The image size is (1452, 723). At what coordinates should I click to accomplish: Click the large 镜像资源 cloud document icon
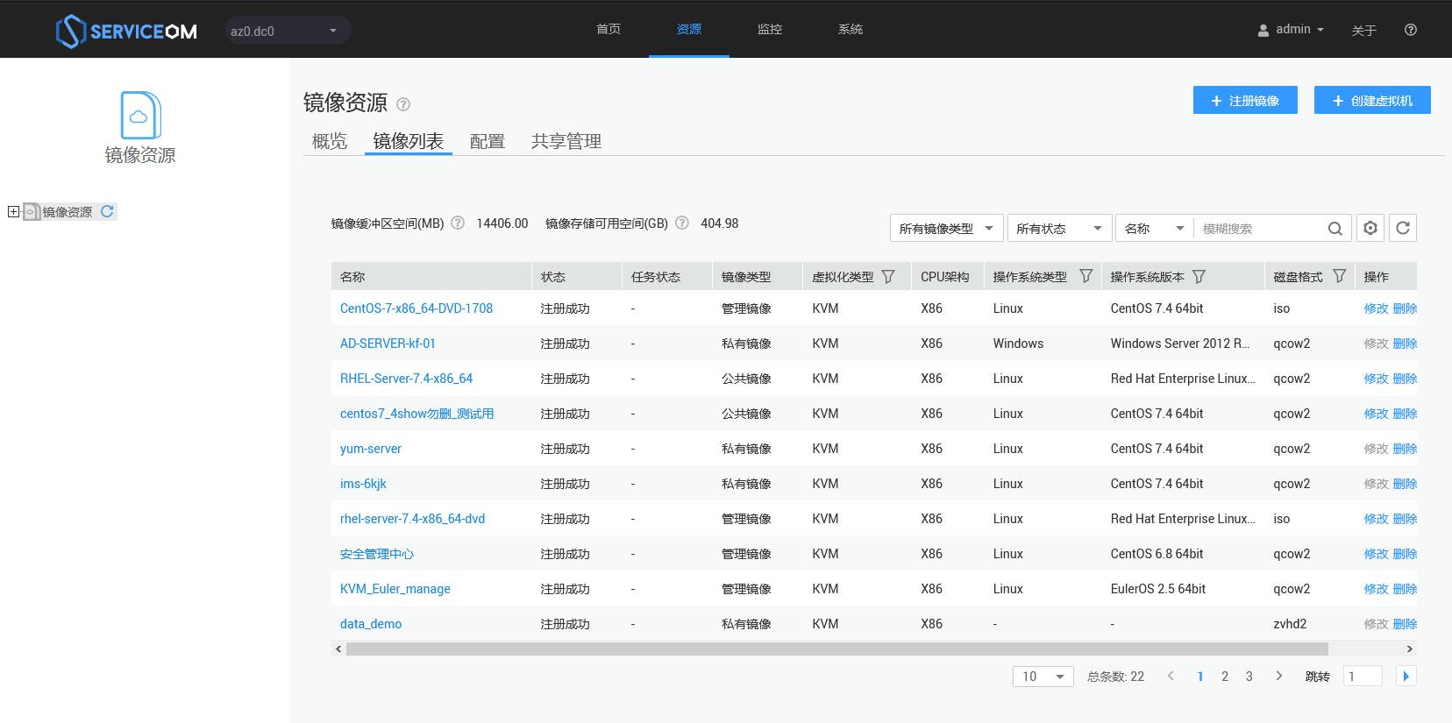(x=140, y=115)
